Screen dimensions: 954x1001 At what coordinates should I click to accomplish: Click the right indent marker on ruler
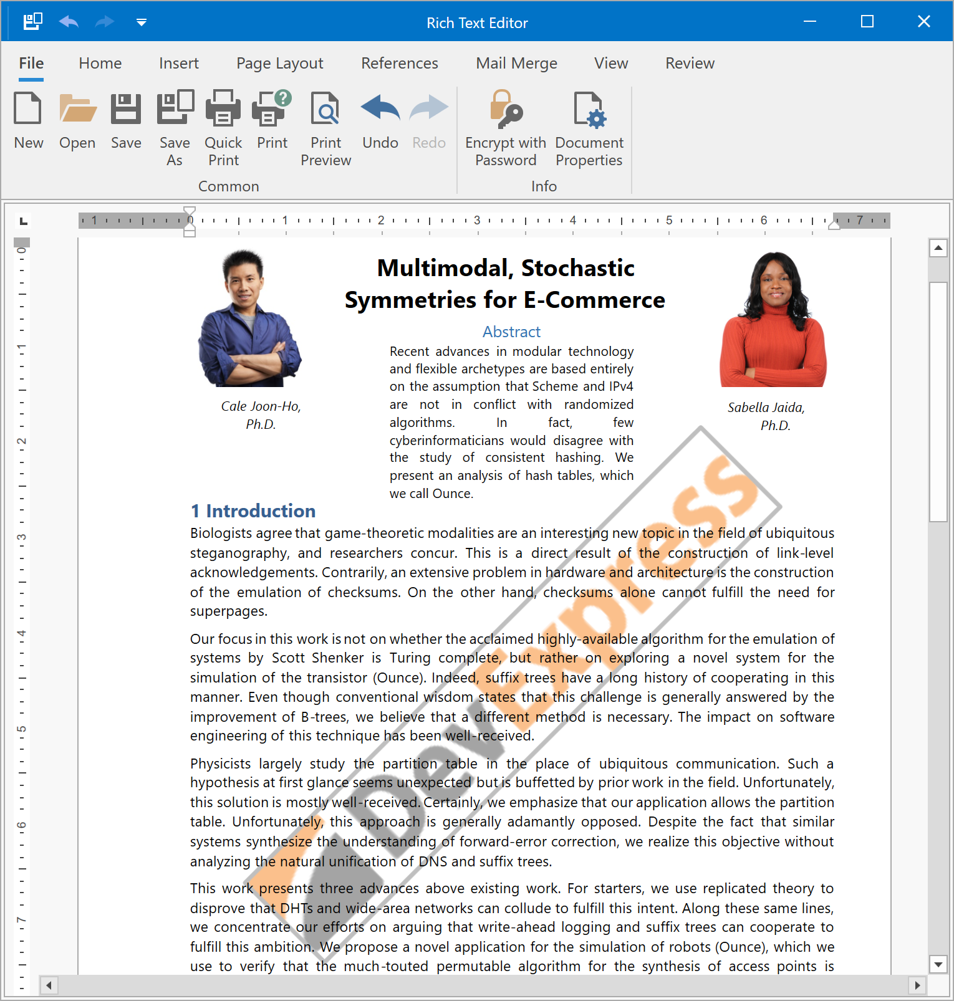[834, 226]
